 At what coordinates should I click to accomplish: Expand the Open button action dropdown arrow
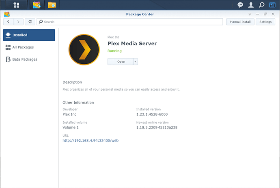[136, 61]
